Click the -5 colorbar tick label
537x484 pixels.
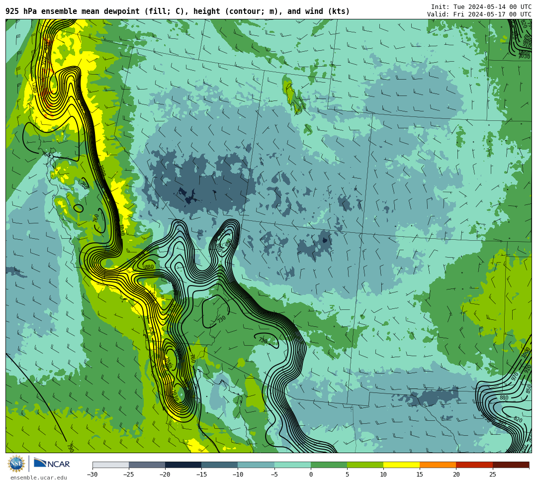point(274,475)
